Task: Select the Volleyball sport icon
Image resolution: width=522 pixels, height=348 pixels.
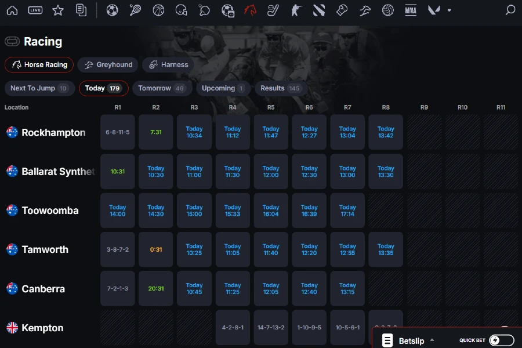Action: click(388, 10)
